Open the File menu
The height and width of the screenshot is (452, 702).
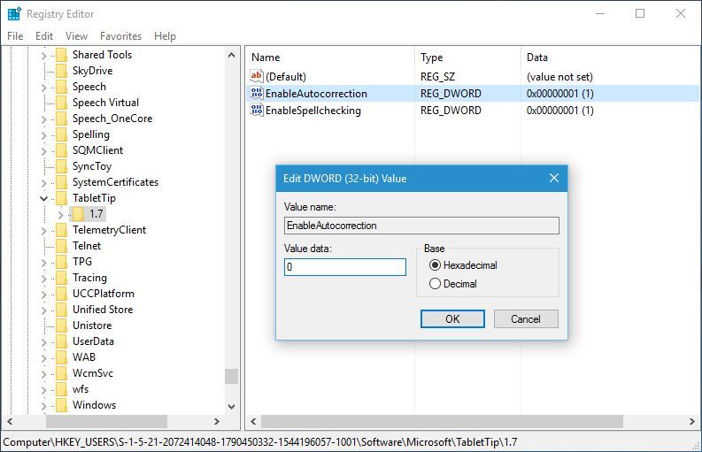[15, 35]
